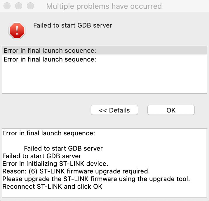Click the non-indented 'Failed to start GDB server' details line
209x201 pixels.
pos(42,156)
